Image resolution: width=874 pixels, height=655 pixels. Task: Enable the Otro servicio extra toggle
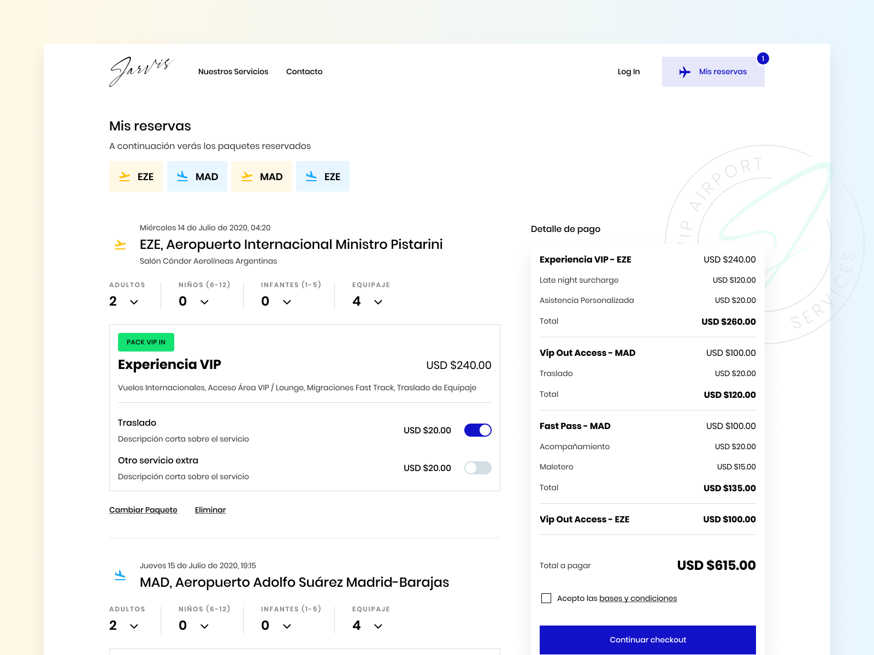pyautogui.click(x=477, y=468)
